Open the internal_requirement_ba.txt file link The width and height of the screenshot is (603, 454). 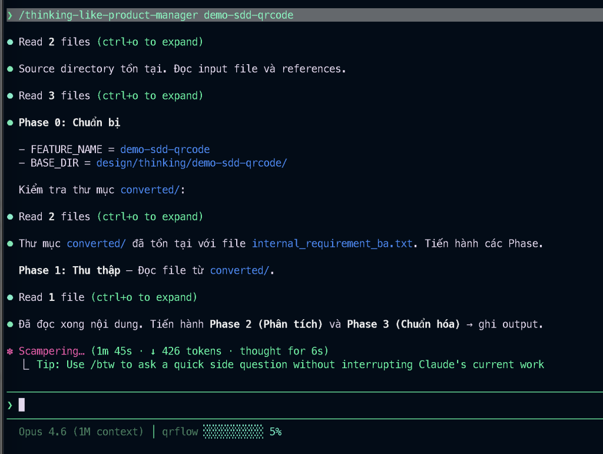click(332, 243)
